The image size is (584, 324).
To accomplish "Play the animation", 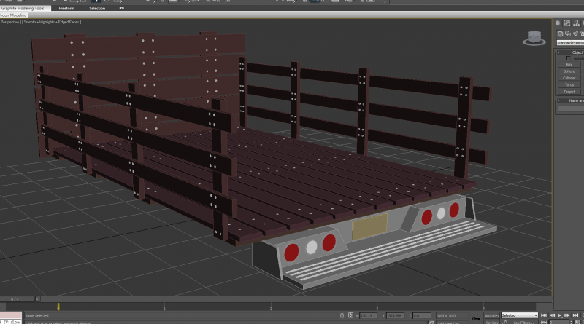I will [559, 315].
